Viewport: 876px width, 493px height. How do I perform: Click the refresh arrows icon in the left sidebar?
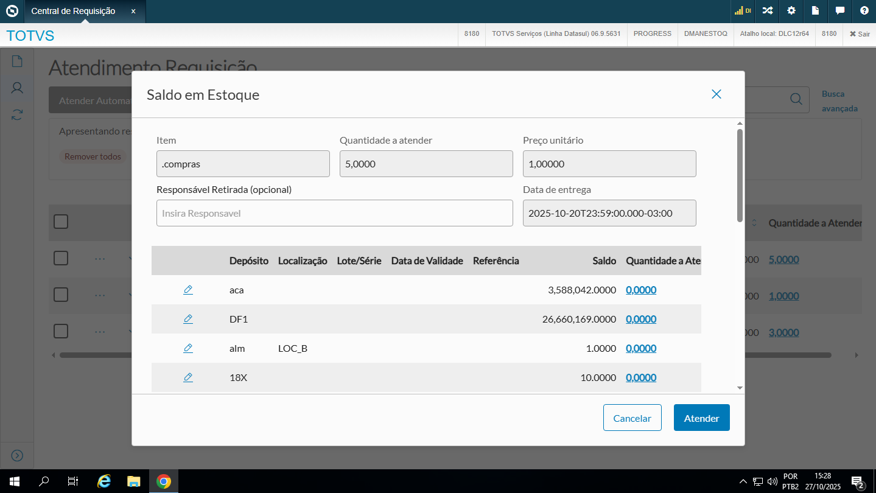tap(17, 114)
